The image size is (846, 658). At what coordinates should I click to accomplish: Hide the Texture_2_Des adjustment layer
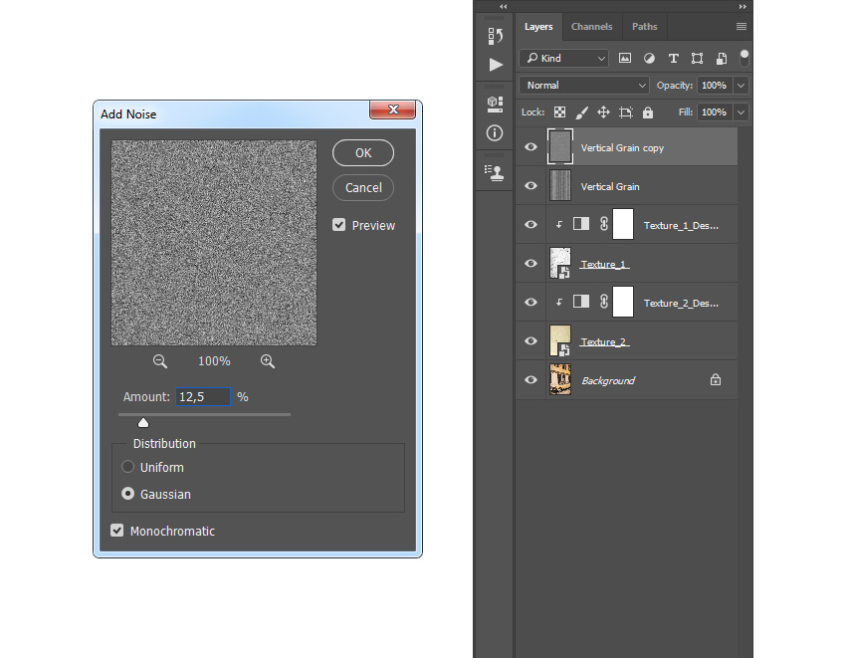tap(530, 303)
